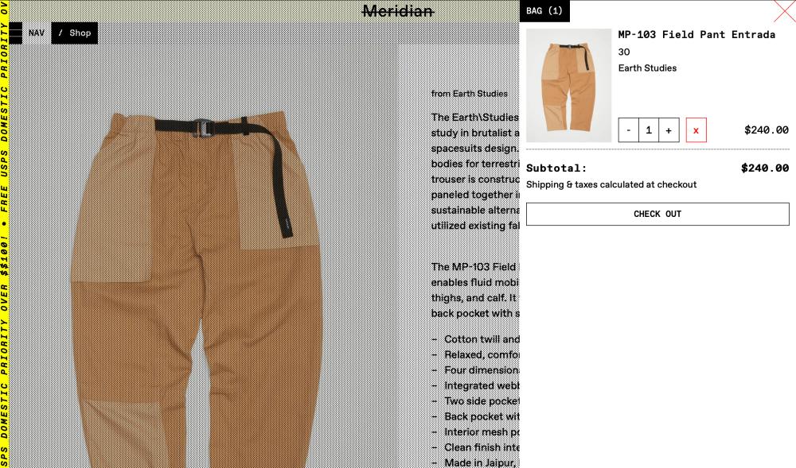The width and height of the screenshot is (796, 468).
Task: Open the BAG (1) tab
Action: pos(544,10)
